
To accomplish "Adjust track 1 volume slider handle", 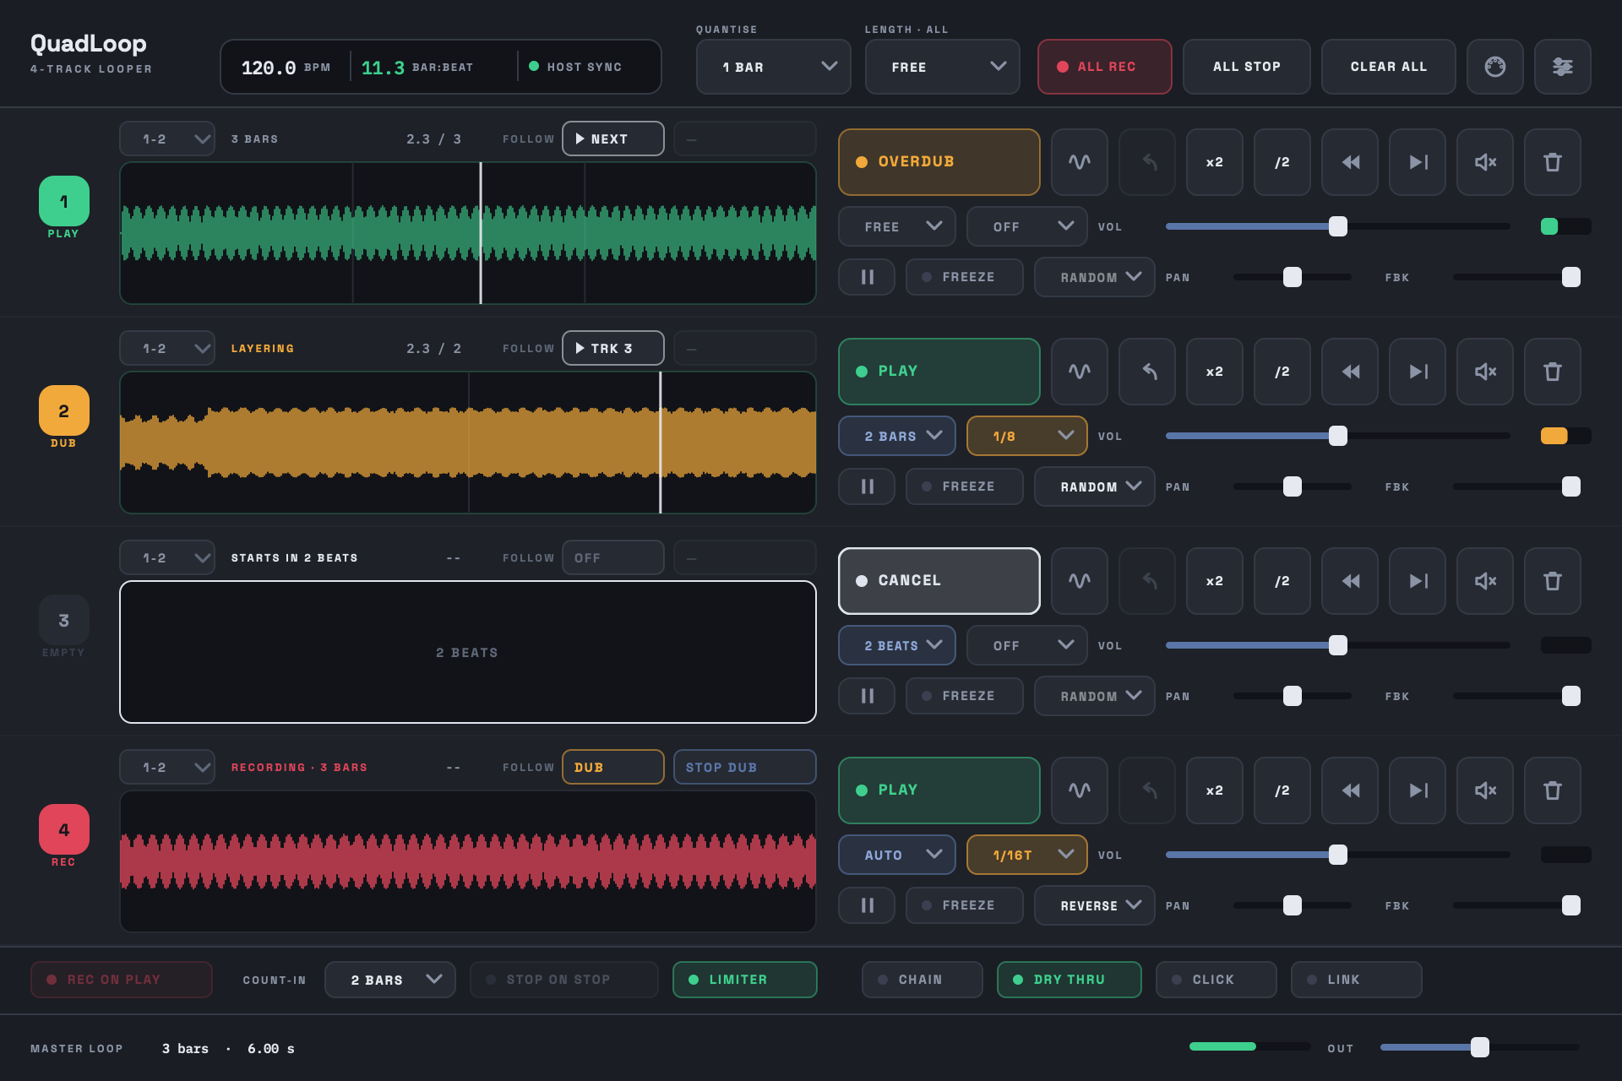I will point(1337,226).
